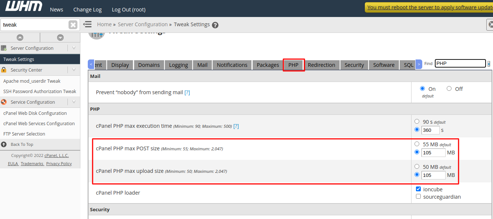Open Server Configuration breadcrumb link
Viewport: 493px width, 219px height.
tap(143, 24)
